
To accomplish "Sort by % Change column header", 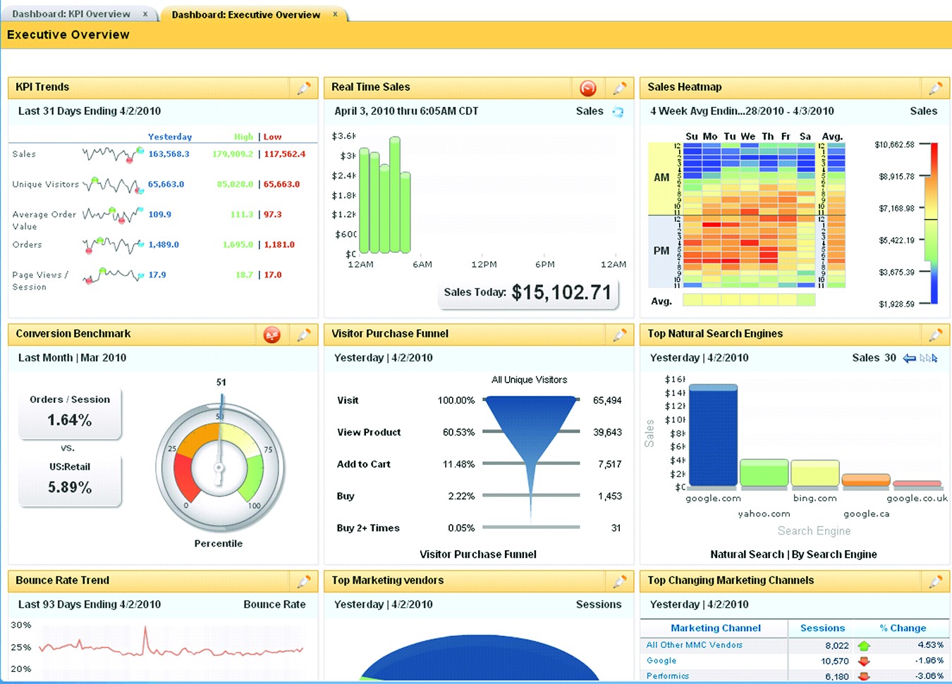I will coord(903,628).
